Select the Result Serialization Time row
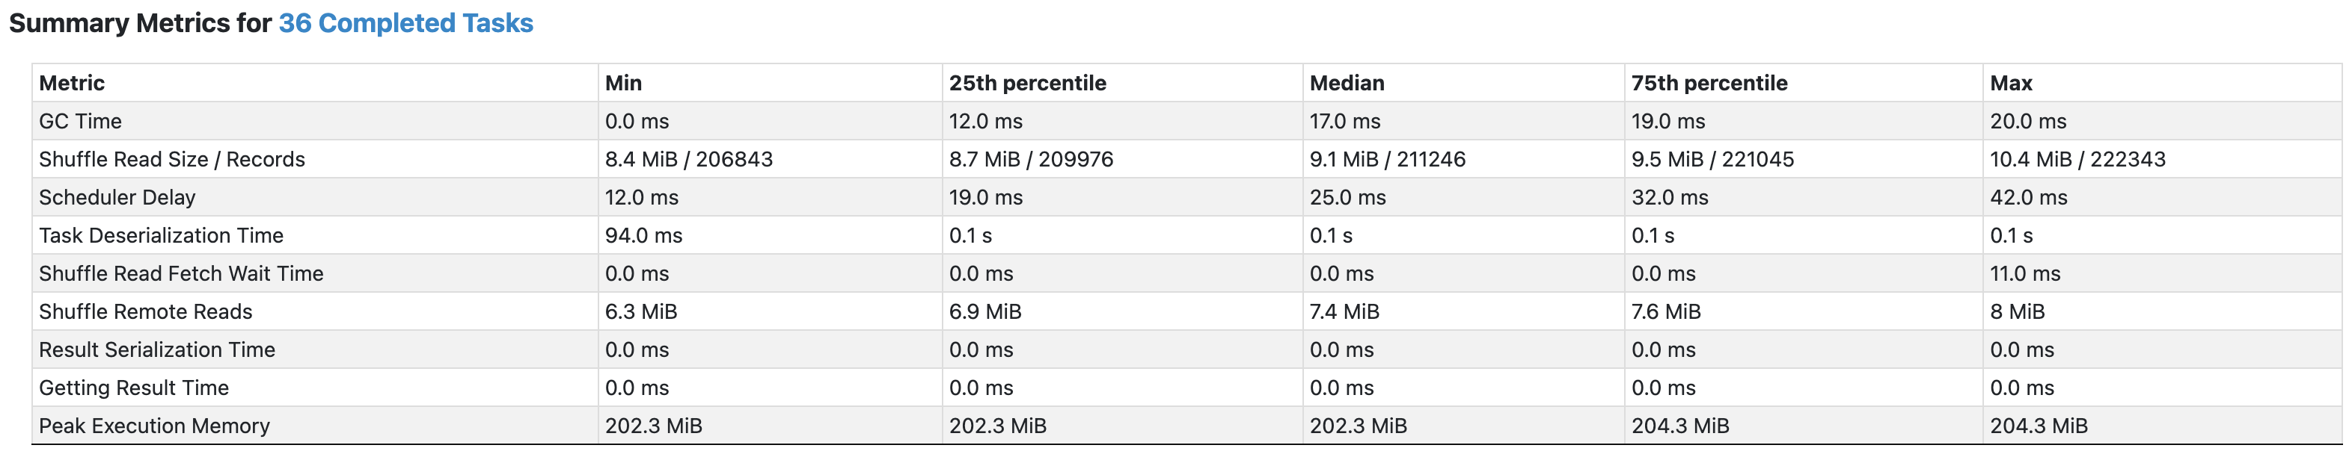The width and height of the screenshot is (2352, 454). (157, 349)
